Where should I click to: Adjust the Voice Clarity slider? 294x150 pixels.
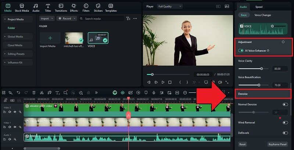[x=253, y=69]
